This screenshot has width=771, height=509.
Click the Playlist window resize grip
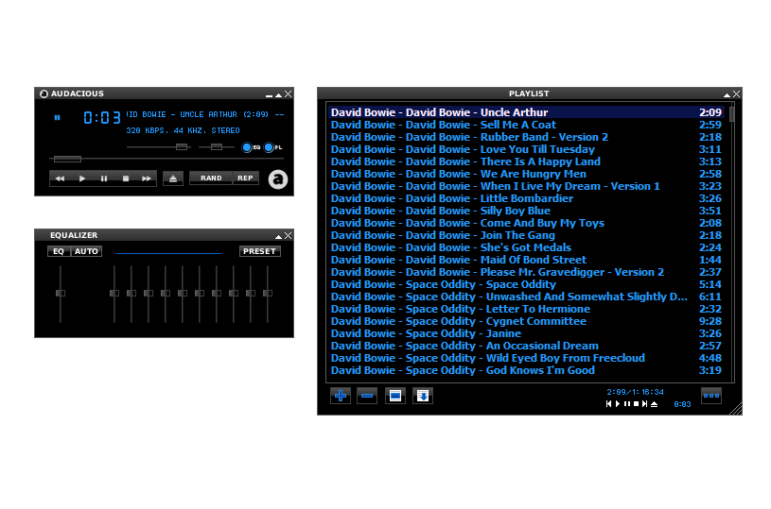click(736, 409)
